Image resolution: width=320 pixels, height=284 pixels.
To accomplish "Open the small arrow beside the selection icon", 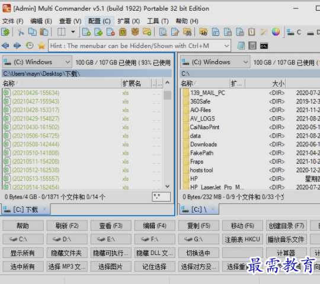I will [x=73, y=32].
